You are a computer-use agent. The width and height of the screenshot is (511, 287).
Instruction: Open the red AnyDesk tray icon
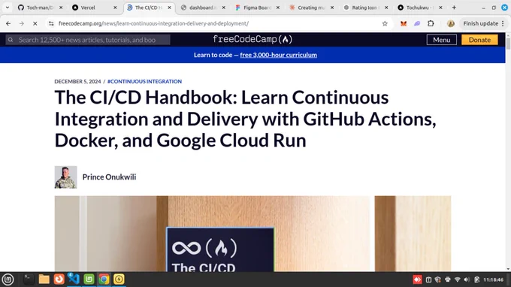pyautogui.click(x=418, y=279)
